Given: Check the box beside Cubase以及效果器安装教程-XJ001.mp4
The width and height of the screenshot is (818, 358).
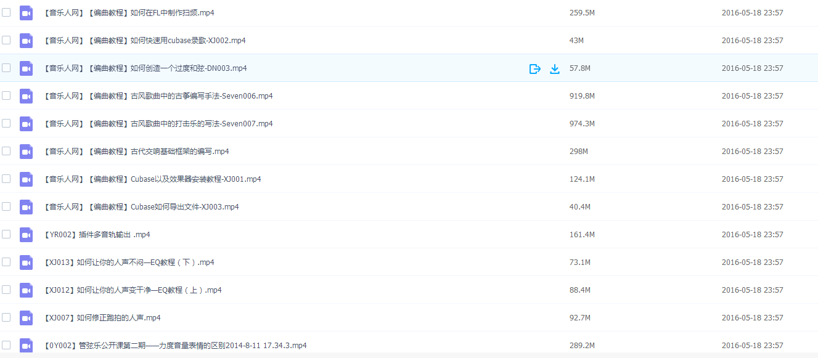Looking at the screenshot, I should 6,179.
